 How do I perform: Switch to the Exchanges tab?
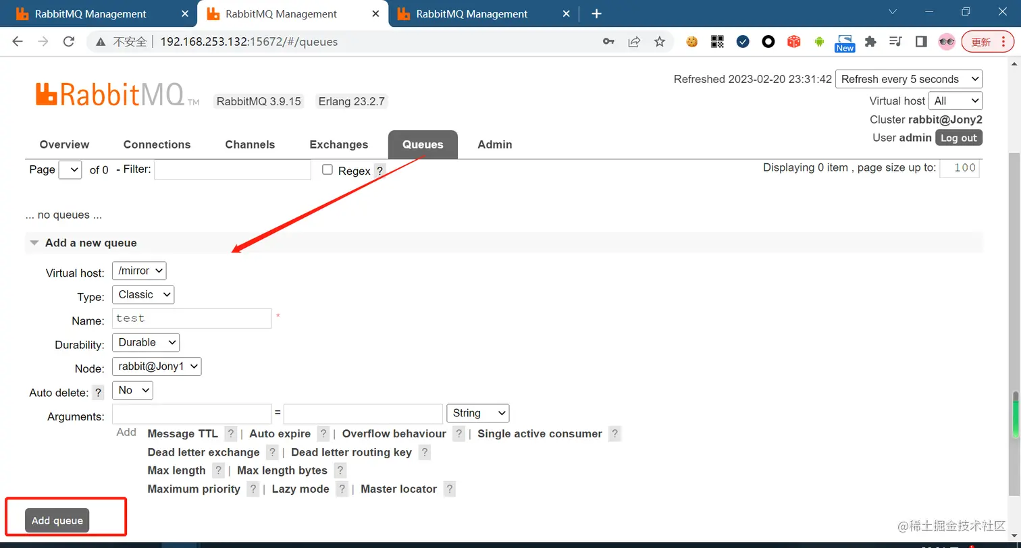click(339, 144)
